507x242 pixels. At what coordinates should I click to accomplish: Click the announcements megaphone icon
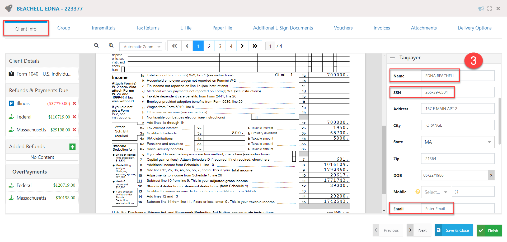pyautogui.click(x=481, y=9)
